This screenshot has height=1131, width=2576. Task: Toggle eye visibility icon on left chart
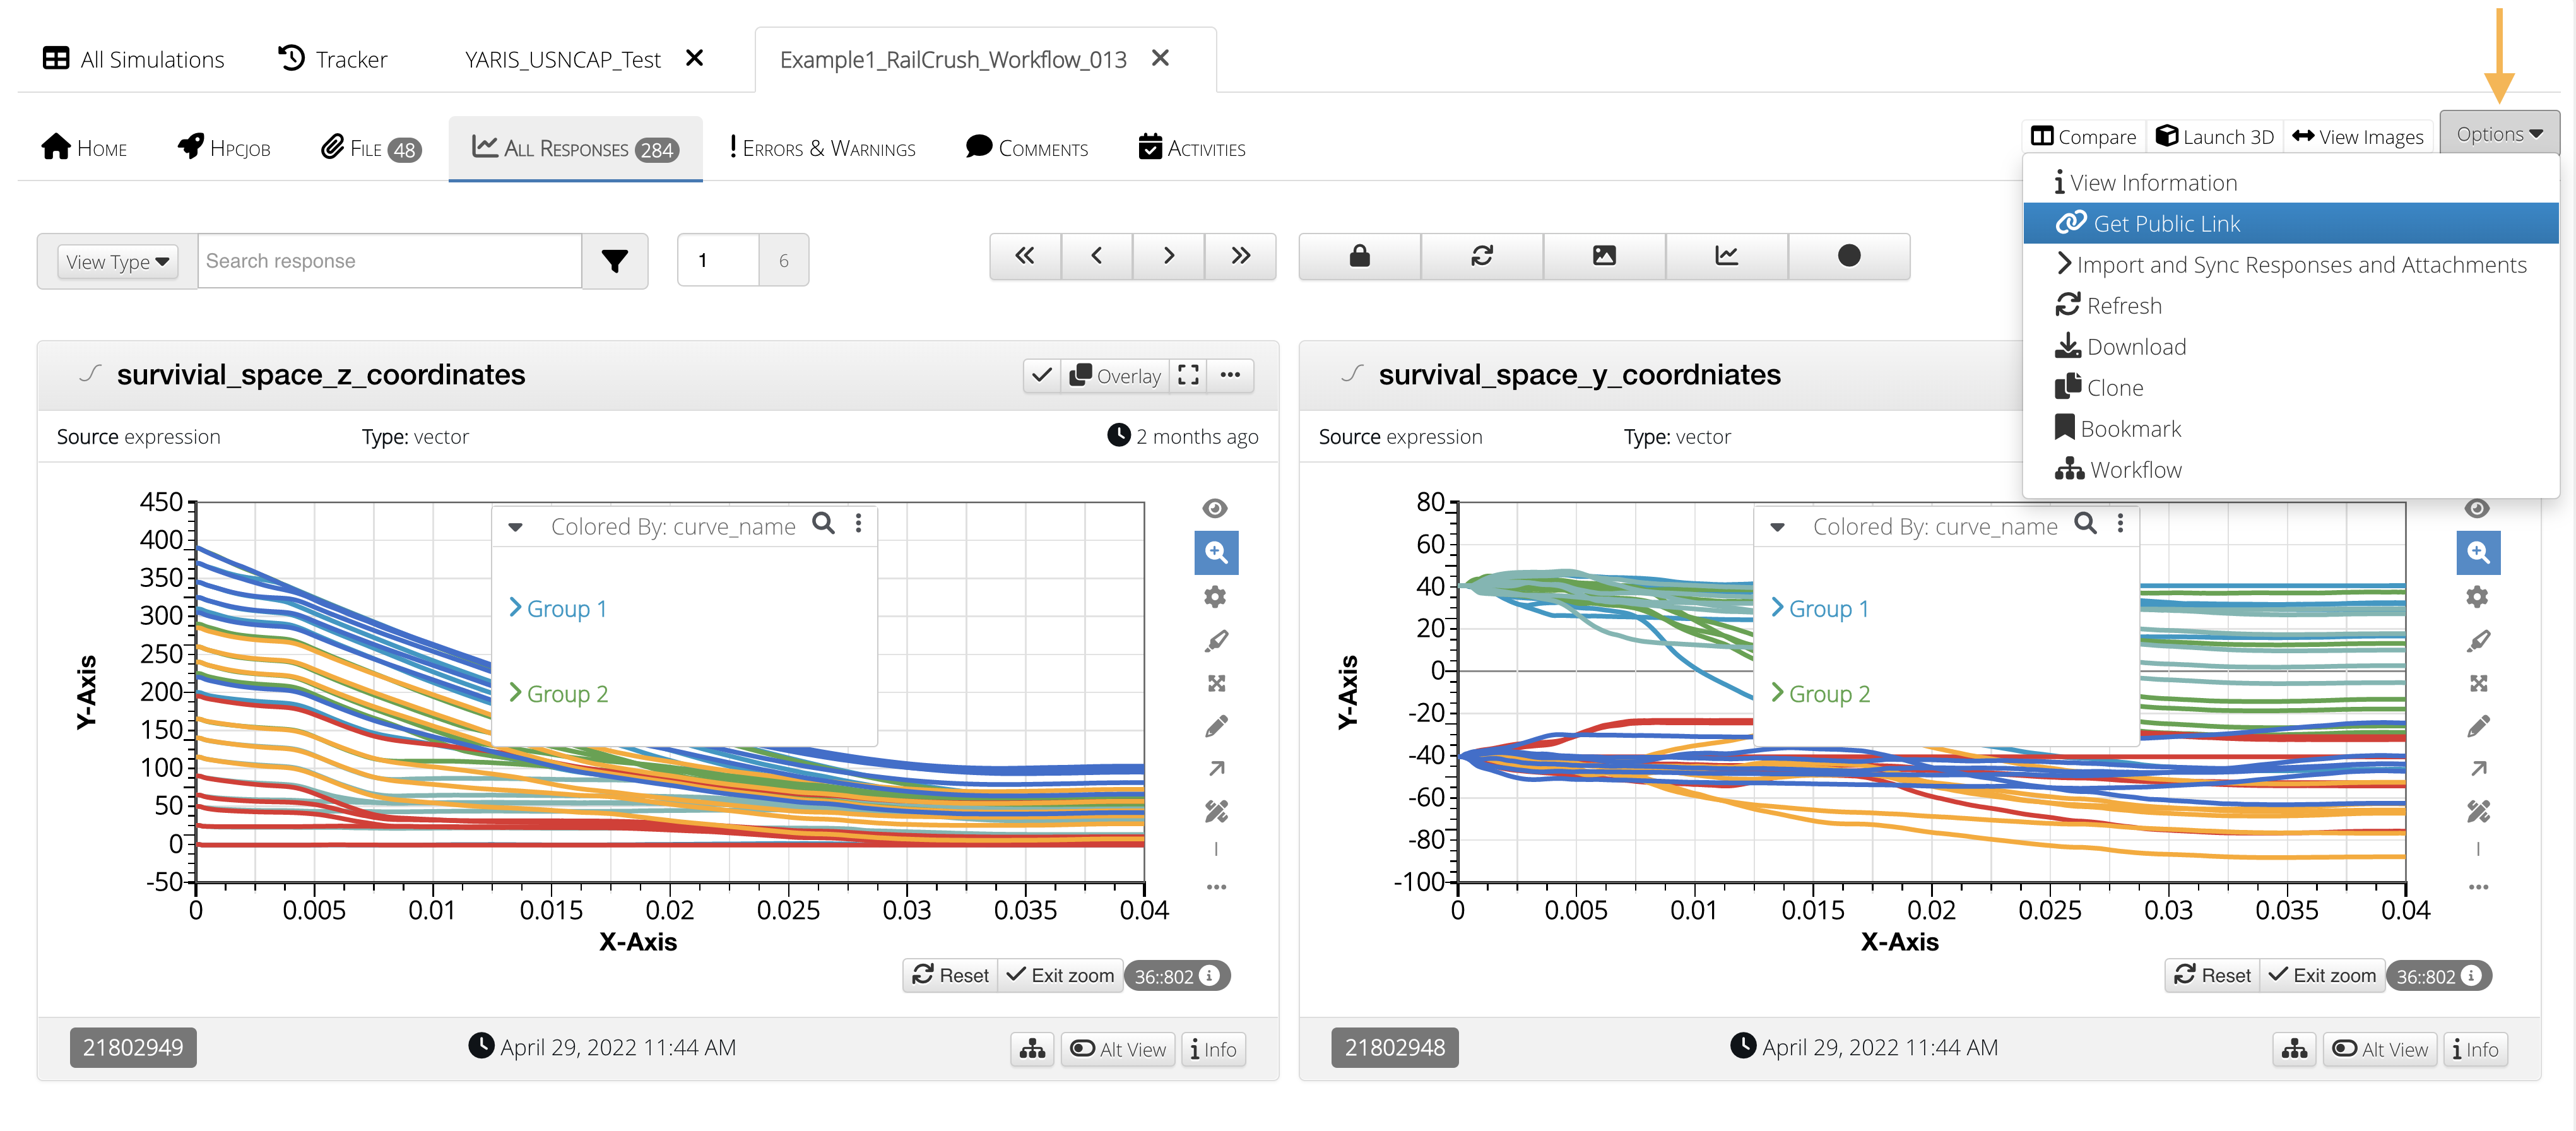(1215, 509)
